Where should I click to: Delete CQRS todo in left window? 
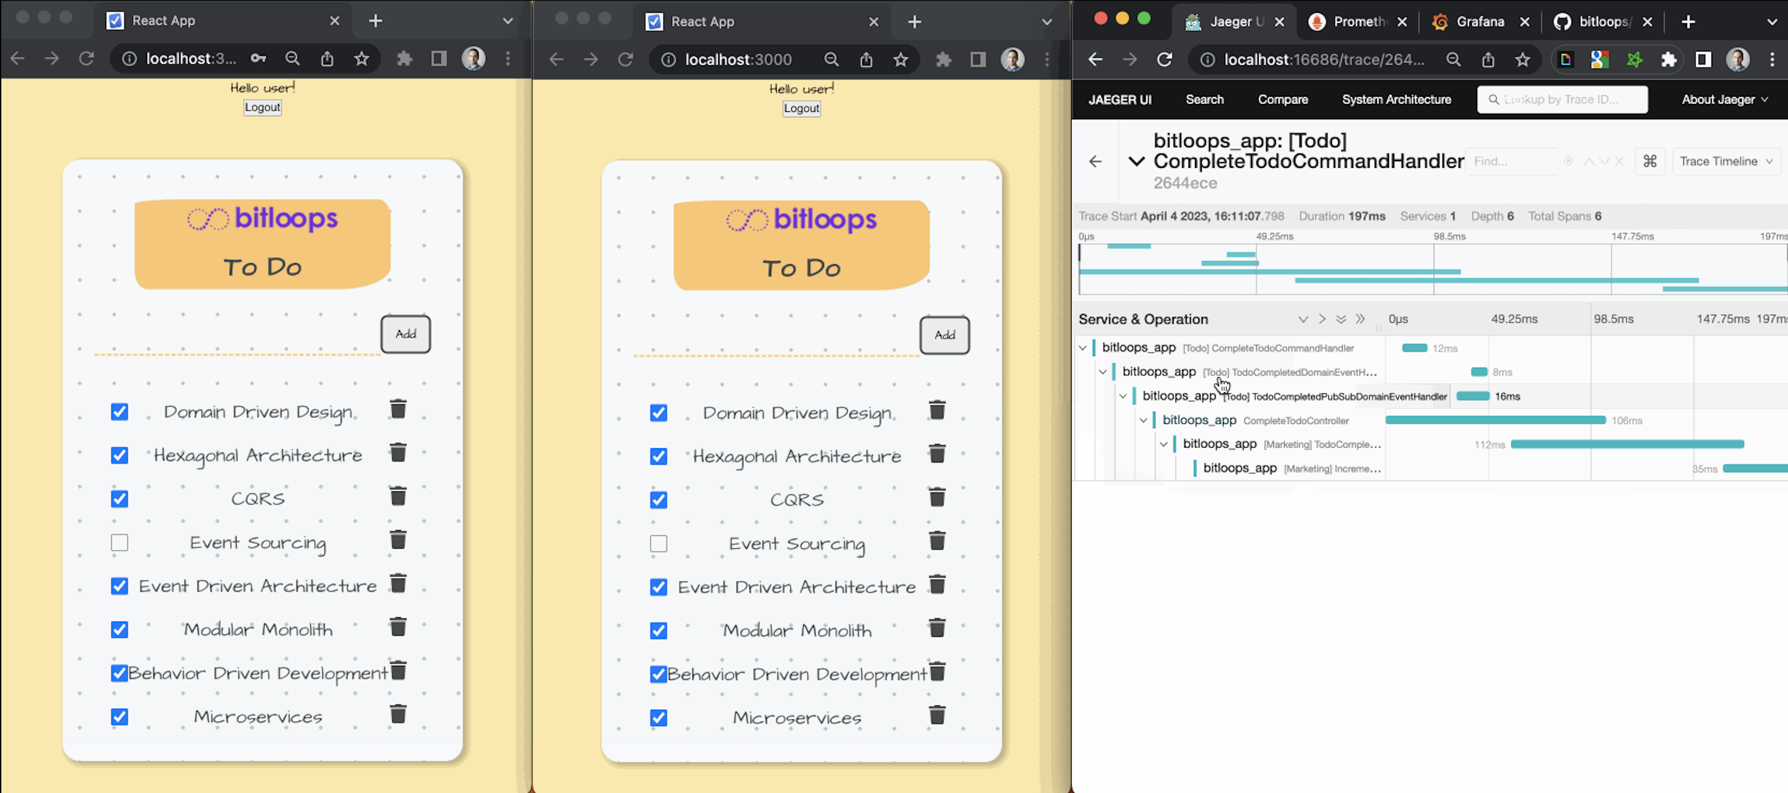point(398,497)
